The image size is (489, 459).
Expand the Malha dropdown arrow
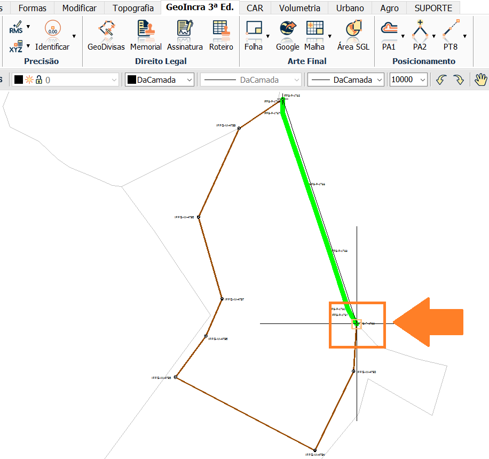point(329,36)
